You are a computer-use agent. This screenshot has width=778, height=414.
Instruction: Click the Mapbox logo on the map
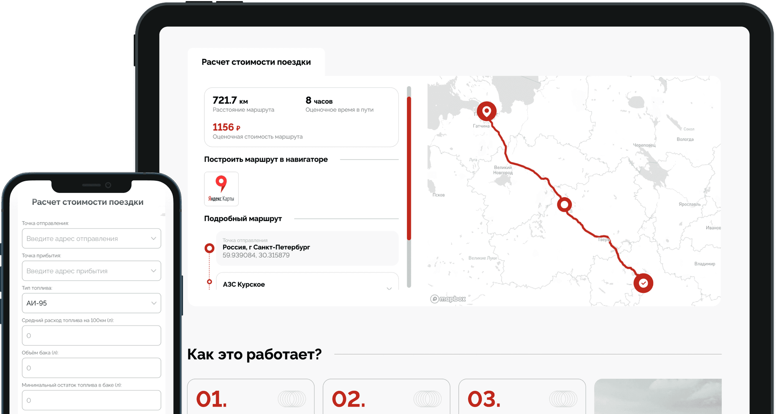click(x=448, y=299)
